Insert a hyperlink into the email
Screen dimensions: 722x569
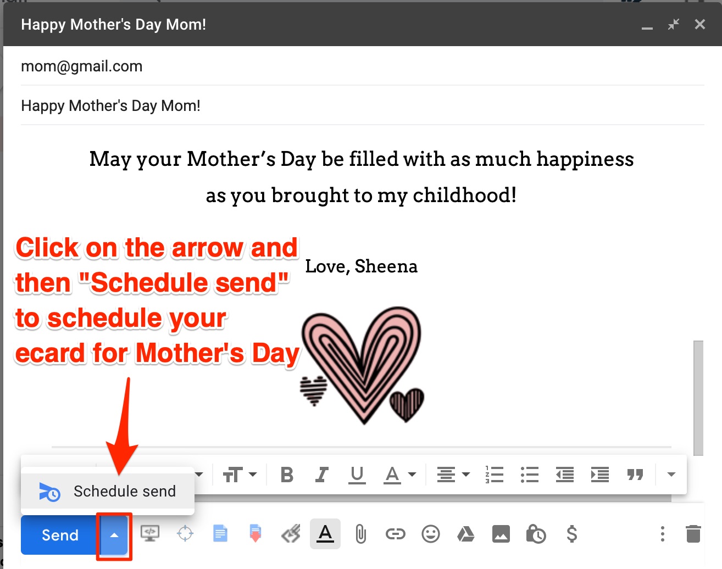395,533
